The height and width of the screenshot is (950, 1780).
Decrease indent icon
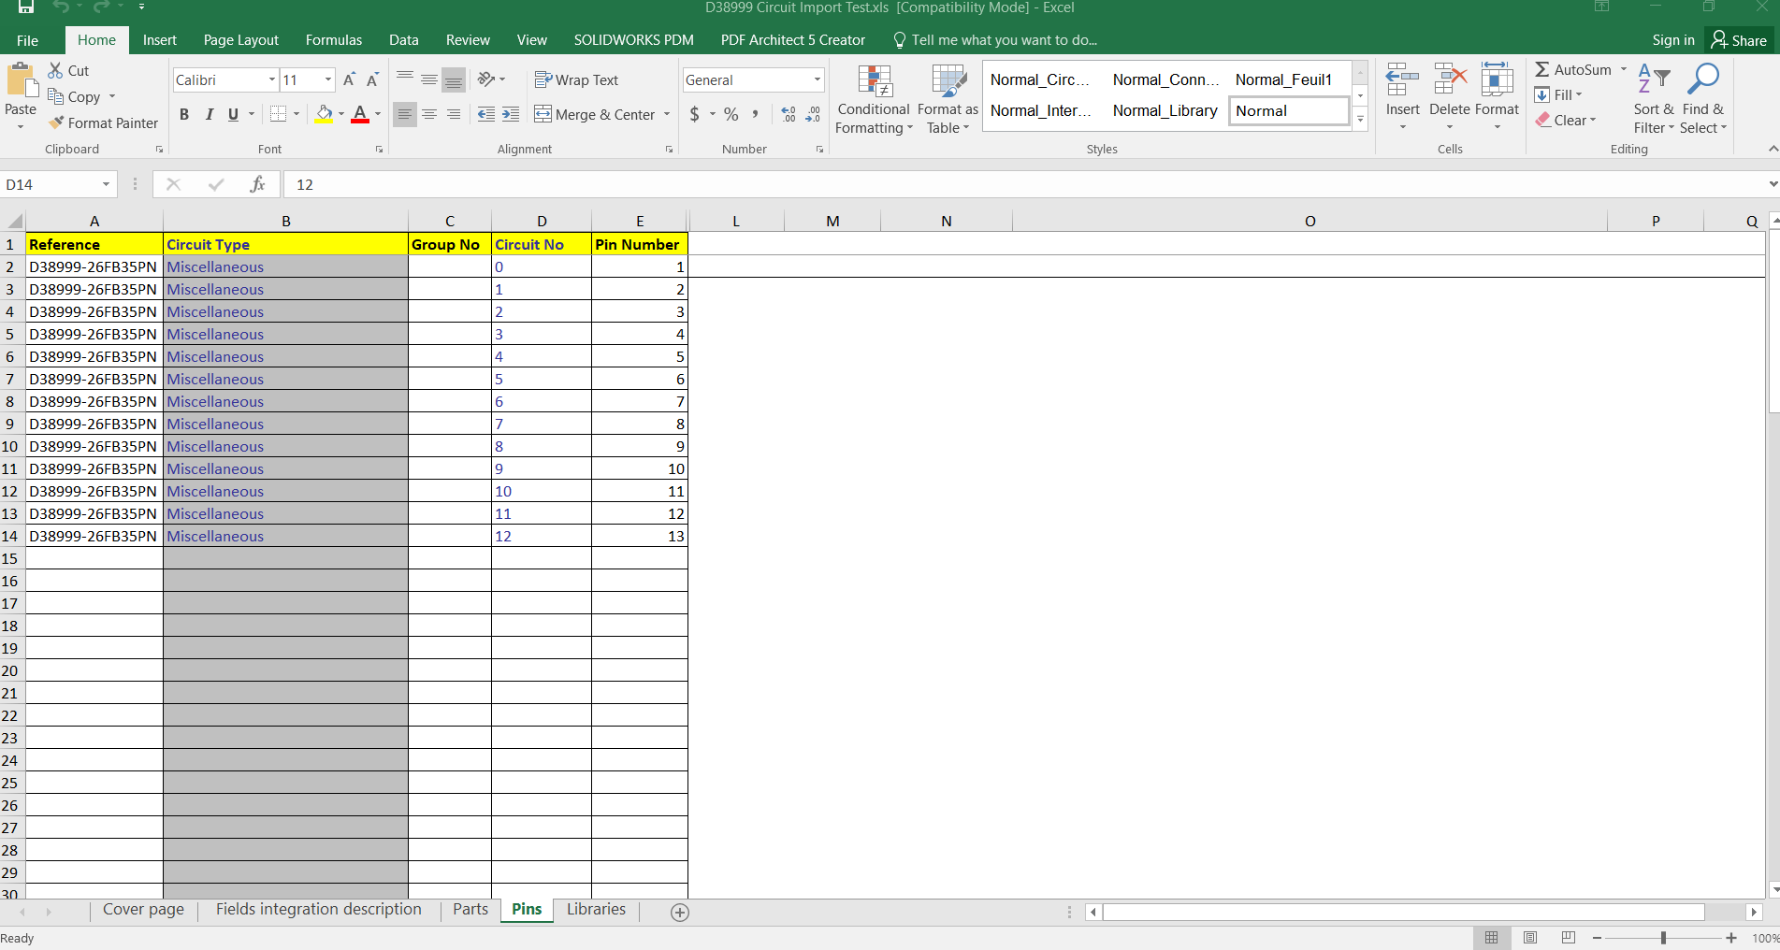(x=486, y=114)
